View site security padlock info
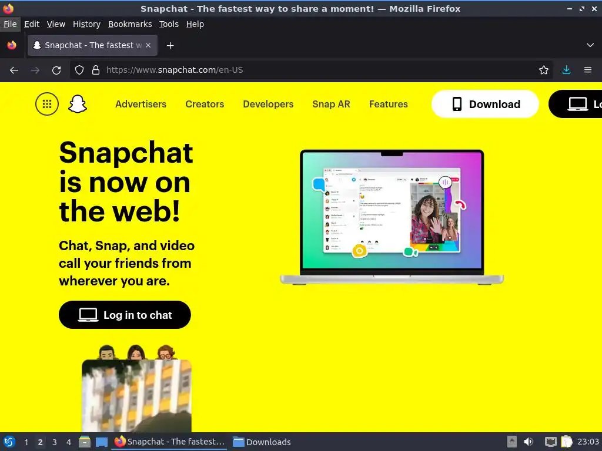 point(96,70)
